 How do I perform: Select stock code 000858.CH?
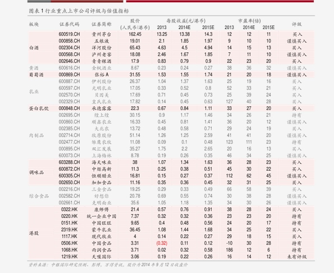click(x=69, y=41)
